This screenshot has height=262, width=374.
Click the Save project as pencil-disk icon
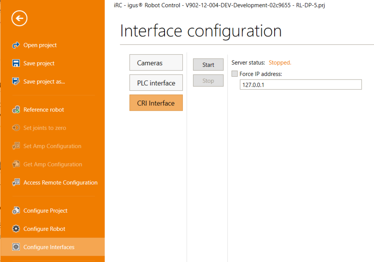pyautogui.click(x=16, y=81)
